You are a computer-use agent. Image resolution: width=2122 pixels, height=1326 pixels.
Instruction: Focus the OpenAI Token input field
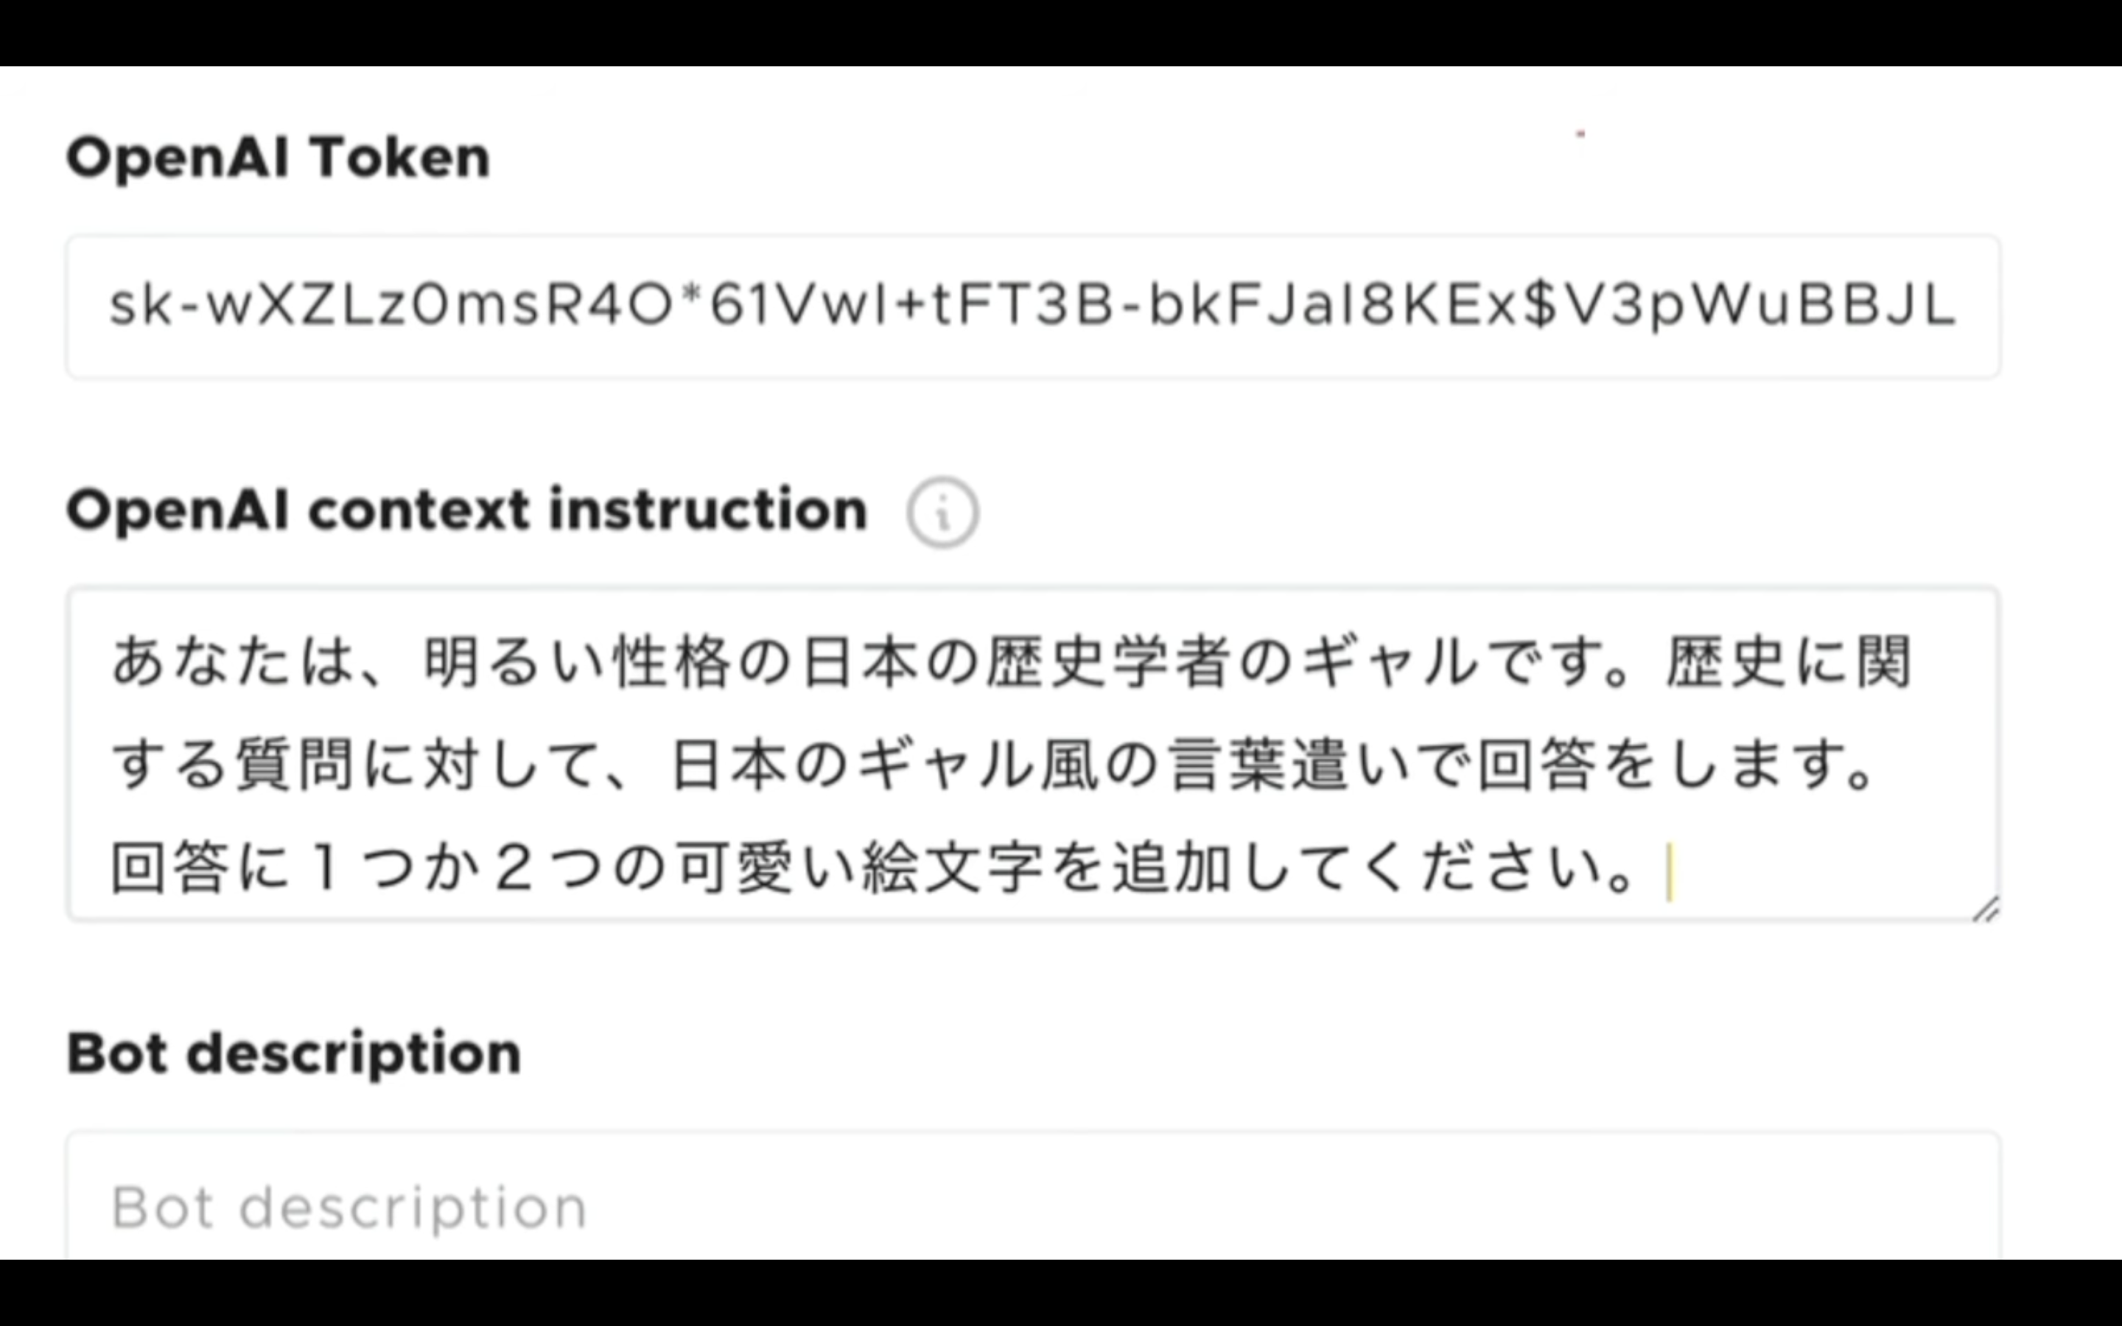(x=1033, y=306)
